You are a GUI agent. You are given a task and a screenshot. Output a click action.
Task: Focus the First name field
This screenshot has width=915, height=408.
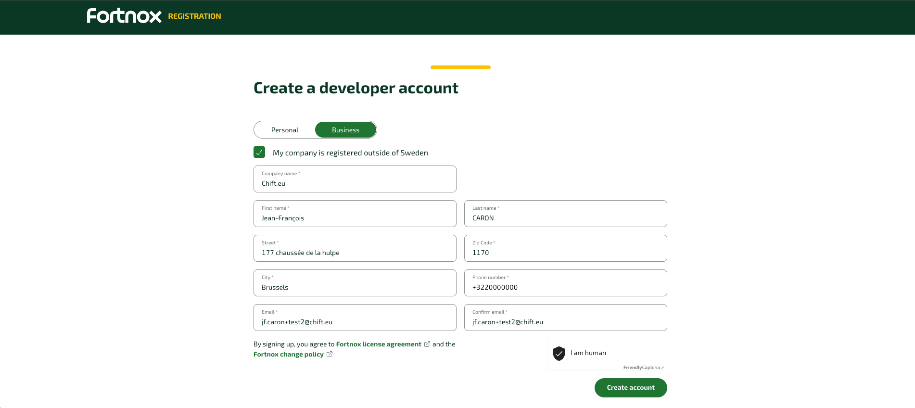click(x=355, y=214)
